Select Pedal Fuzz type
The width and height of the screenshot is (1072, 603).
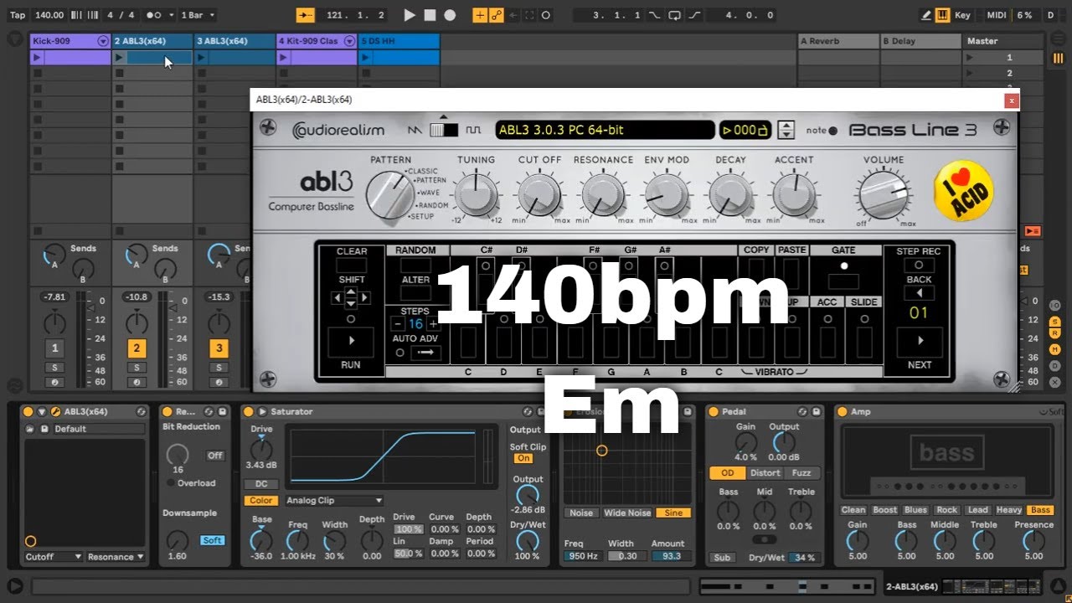pos(801,472)
